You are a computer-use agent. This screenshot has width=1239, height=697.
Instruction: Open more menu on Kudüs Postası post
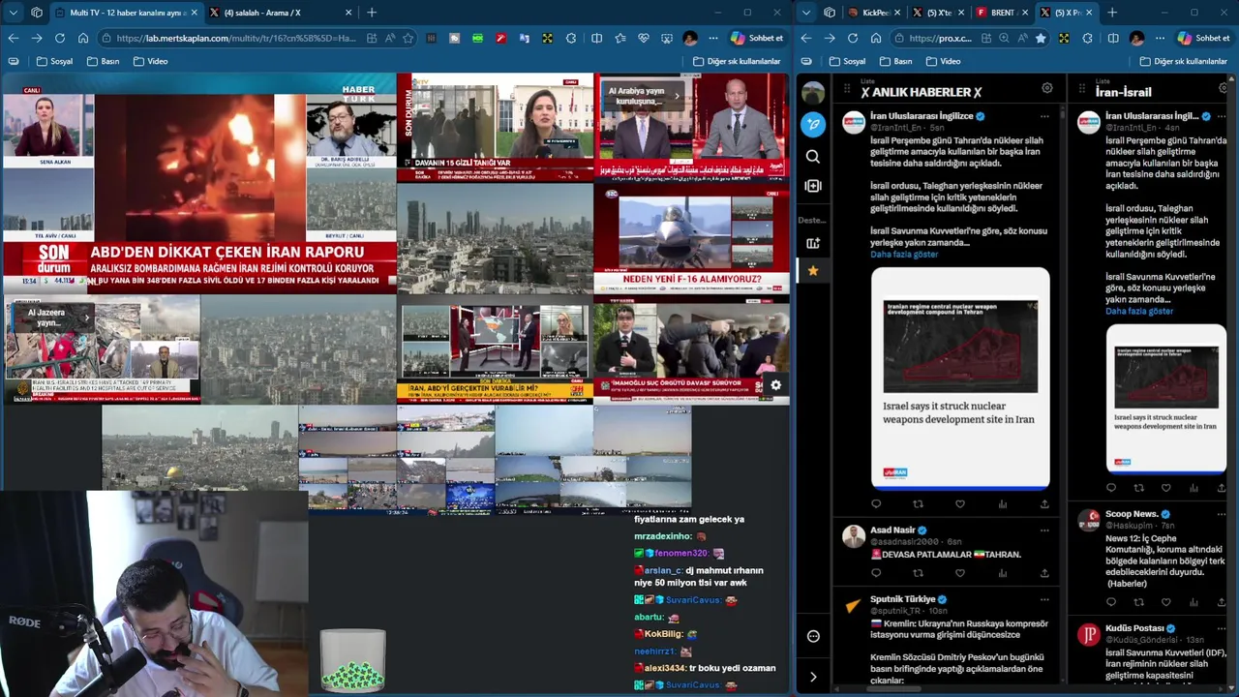pos(1224,628)
